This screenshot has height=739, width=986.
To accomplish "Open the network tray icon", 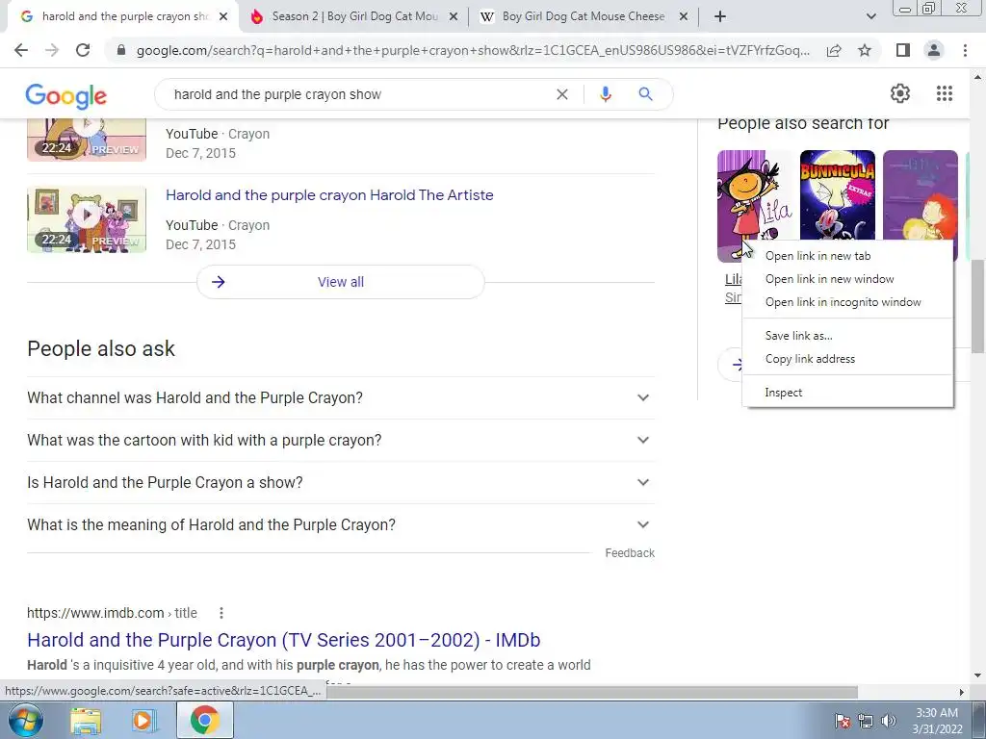I will click(x=866, y=721).
